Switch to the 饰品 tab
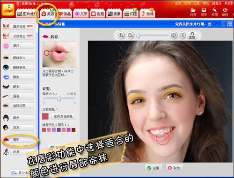Screen dimensions: 234x178 pyautogui.click(x=65, y=14)
